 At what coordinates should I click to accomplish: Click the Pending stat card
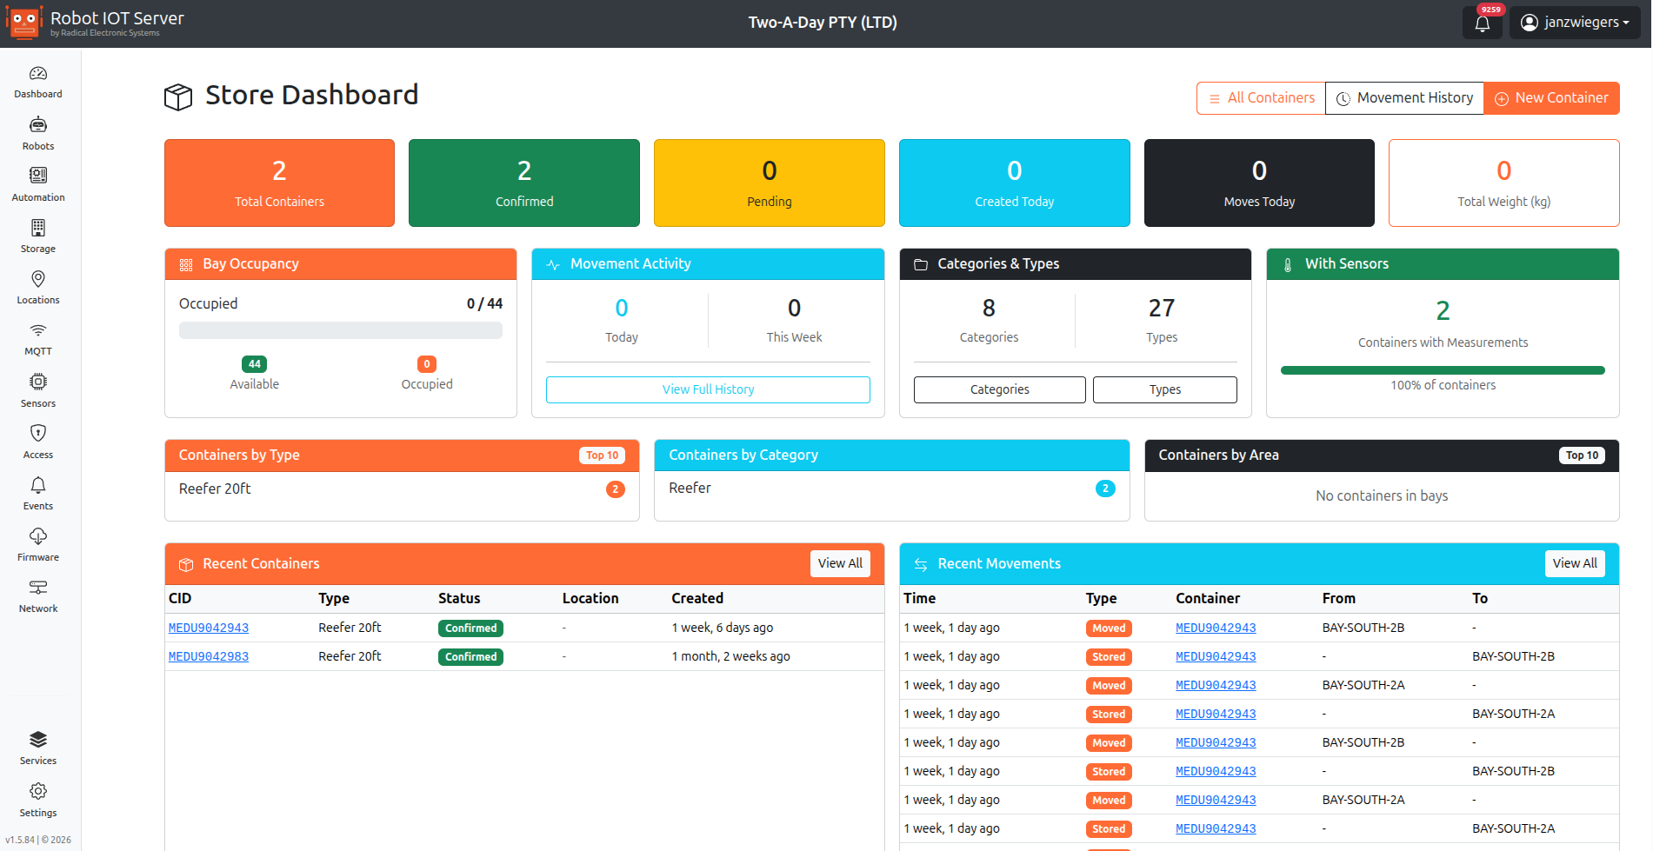(x=770, y=183)
